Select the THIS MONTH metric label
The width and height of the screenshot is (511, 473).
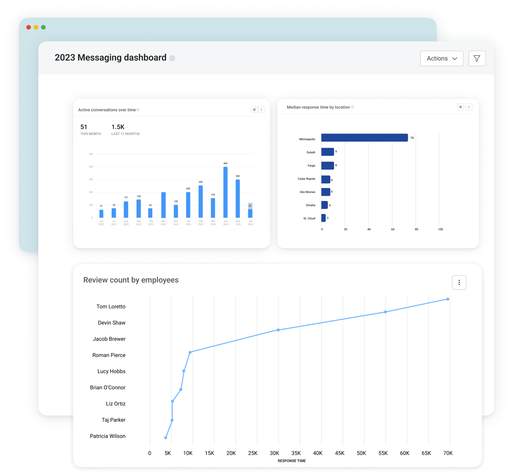(x=91, y=134)
